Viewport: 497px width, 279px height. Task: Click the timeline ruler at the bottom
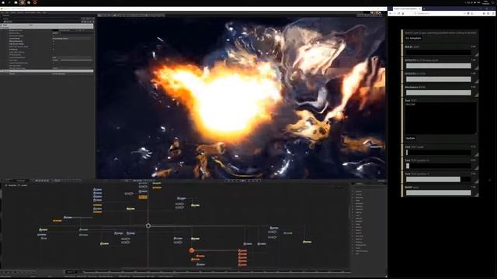coord(217,271)
